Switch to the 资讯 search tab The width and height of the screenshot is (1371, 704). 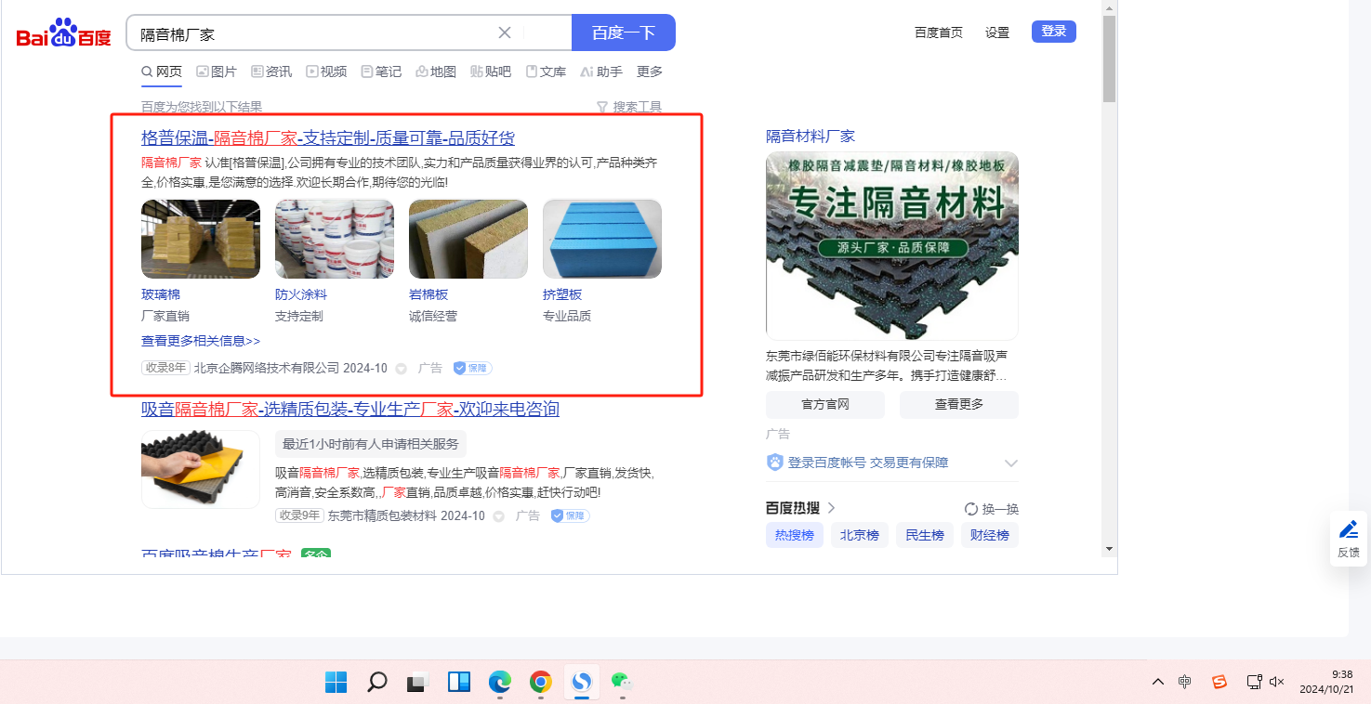pos(271,72)
